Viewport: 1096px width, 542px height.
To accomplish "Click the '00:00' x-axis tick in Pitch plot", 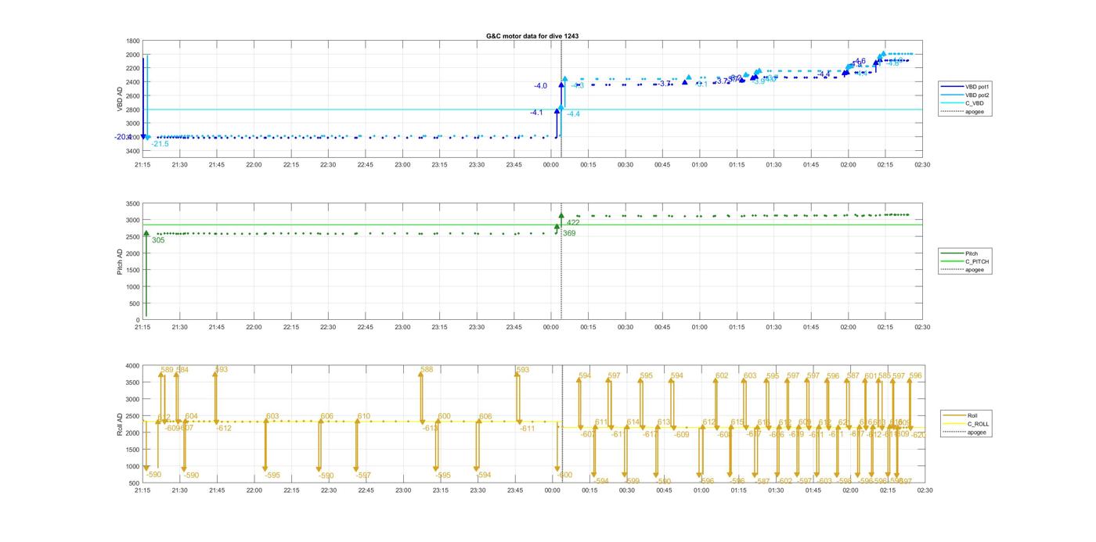I will [x=551, y=328].
